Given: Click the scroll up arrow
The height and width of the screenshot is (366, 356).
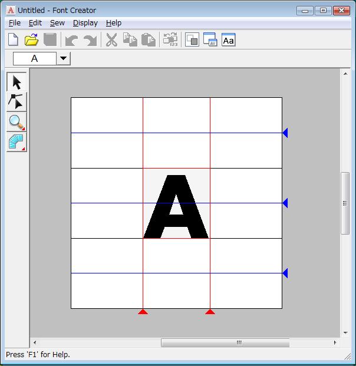Looking at the screenshot, I should (x=345, y=74).
